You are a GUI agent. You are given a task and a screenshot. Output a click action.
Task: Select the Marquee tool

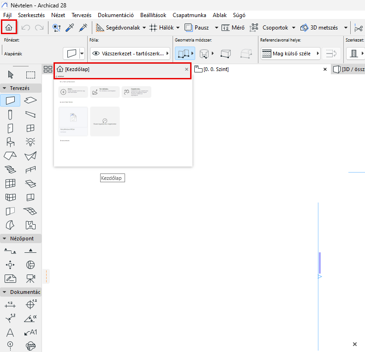point(30,75)
